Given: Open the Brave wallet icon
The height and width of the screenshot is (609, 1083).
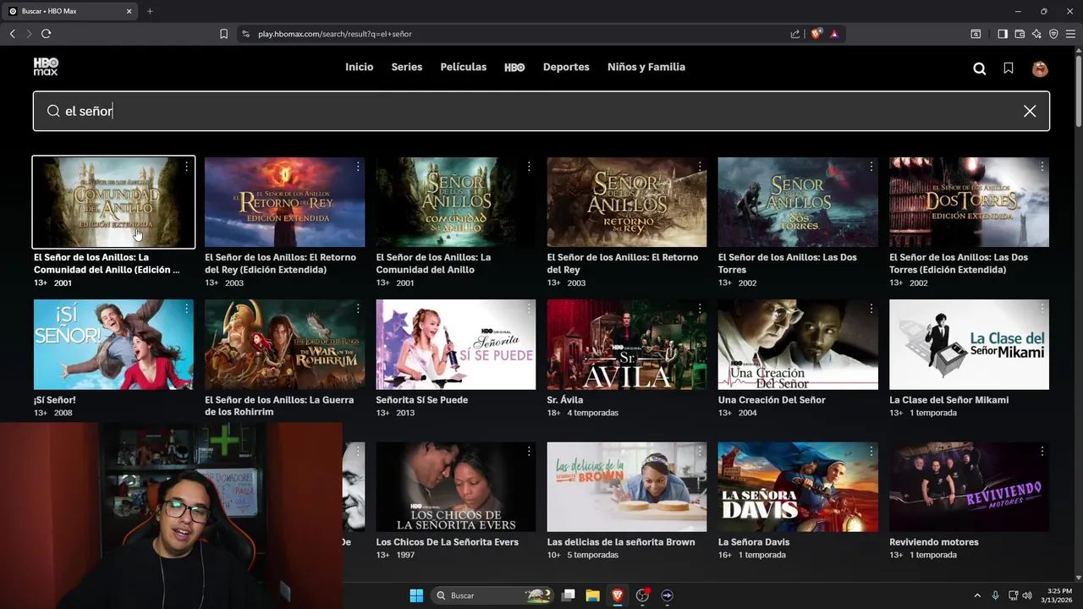Looking at the screenshot, I should coord(1020,34).
